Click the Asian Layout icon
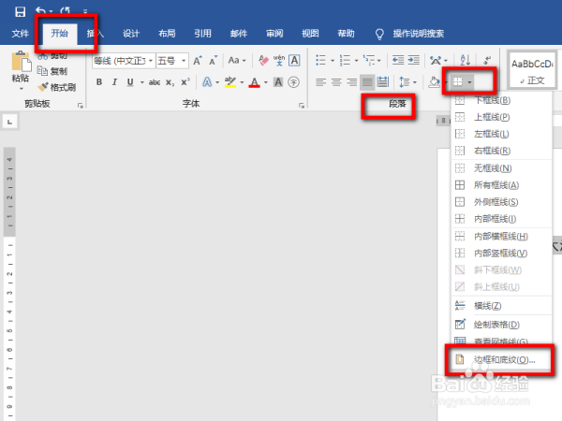This screenshot has height=421, width=562. [x=436, y=60]
